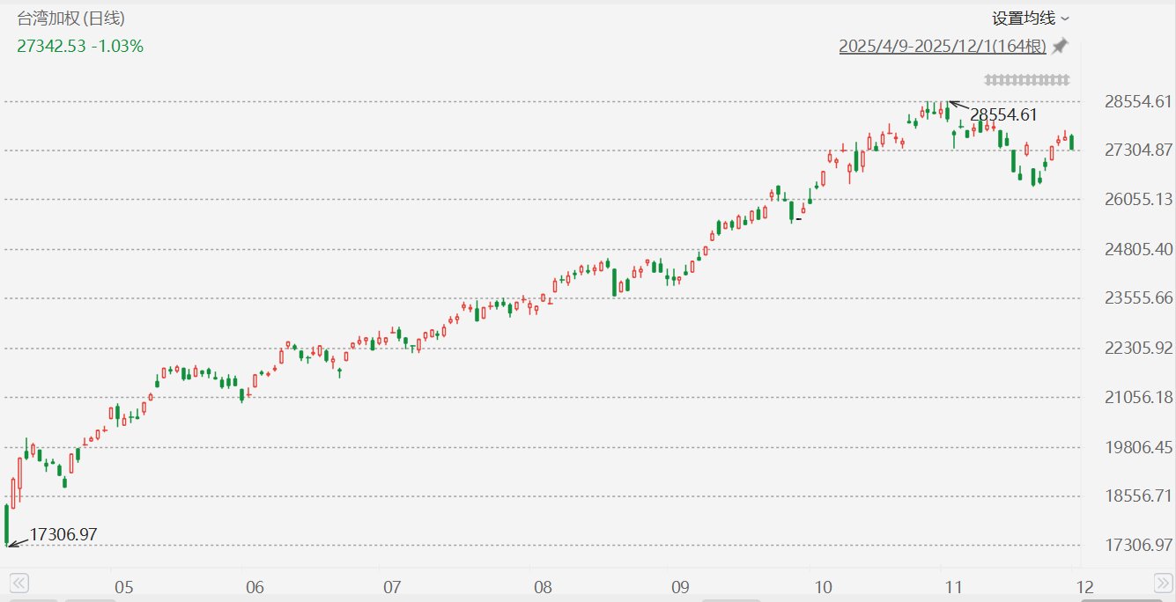Viewport: 1176px width, 602px height.
Task: Click the 22305.92 label on price axis
Action: [1138, 348]
